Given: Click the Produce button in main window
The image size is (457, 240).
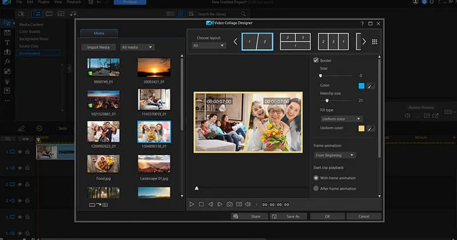Looking at the screenshot, I should tap(130, 2).
